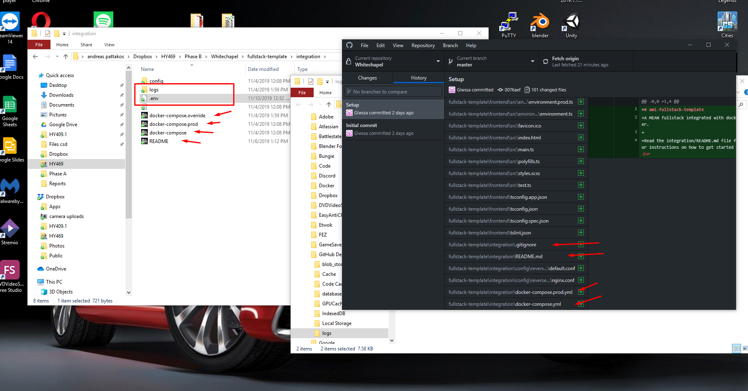The width and height of the screenshot is (748, 391).
Task: Expand diff for integration docker-compose.yml
Action: (581, 304)
